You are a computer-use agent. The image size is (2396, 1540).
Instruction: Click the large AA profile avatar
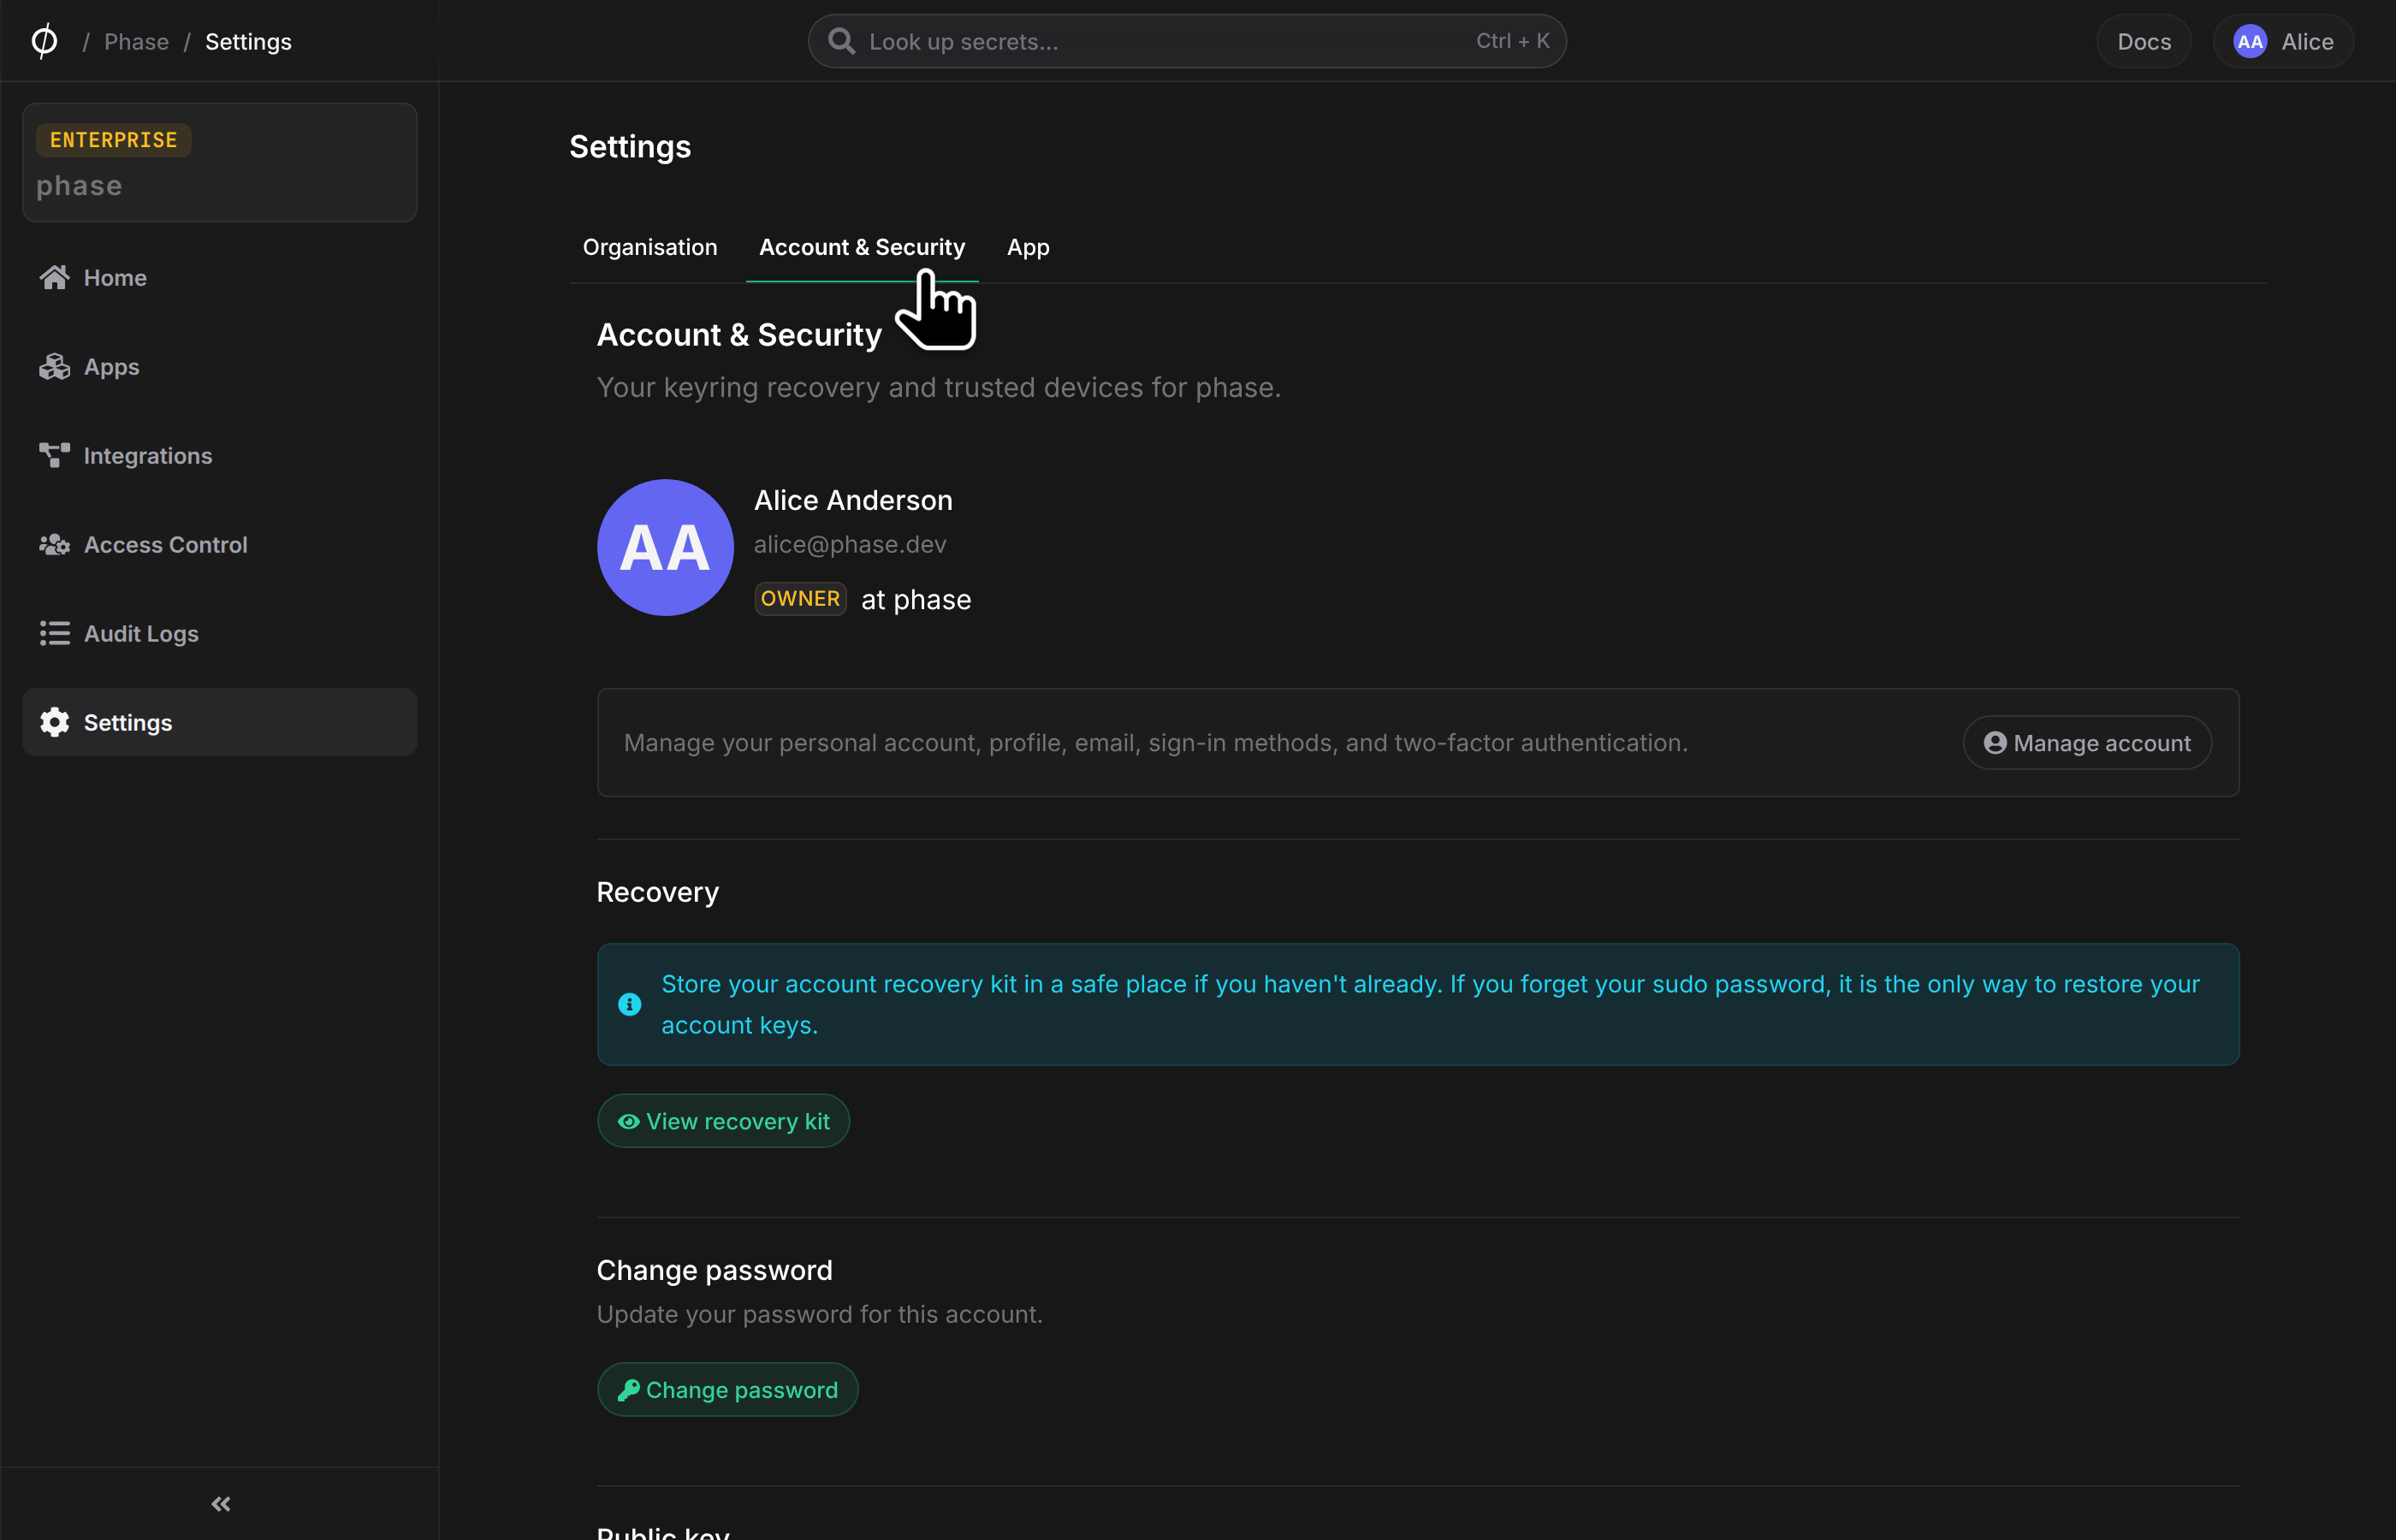(665, 547)
